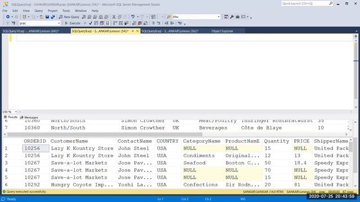Click the Undo arrow icon
This screenshot has width=360, height=202.
tap(133, 17)
